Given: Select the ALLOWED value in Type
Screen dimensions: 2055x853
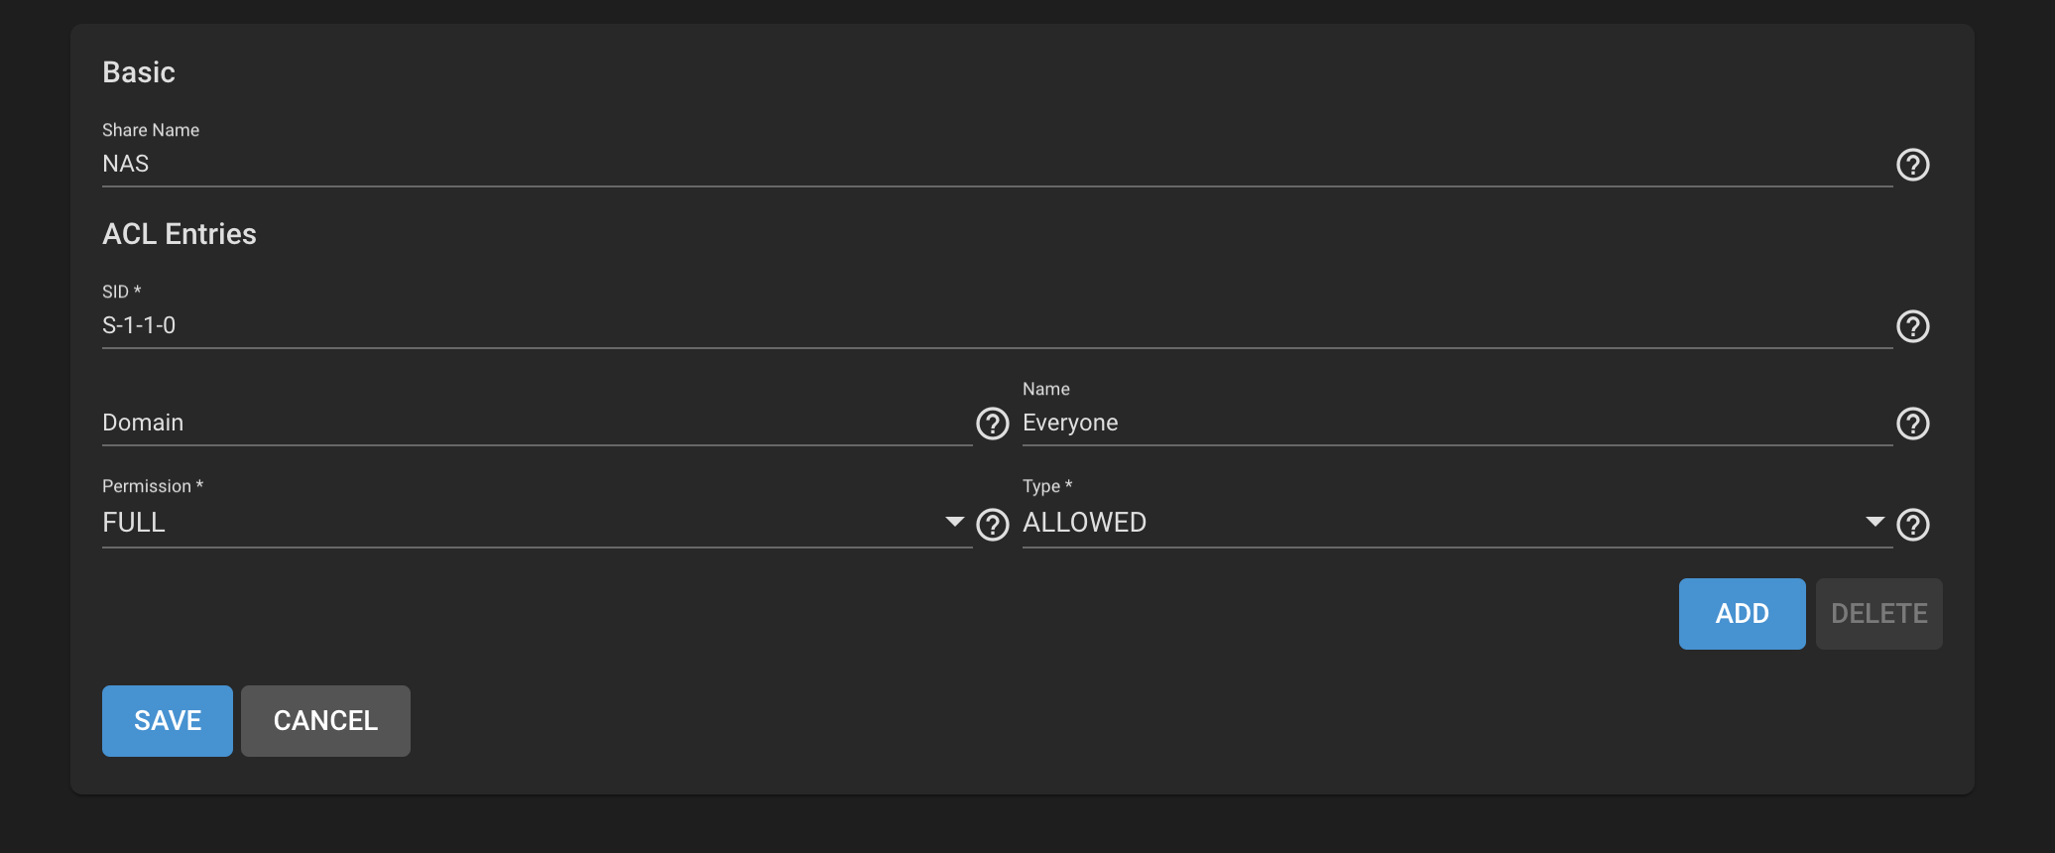Looking at the screenshot, I should 1084,523.
